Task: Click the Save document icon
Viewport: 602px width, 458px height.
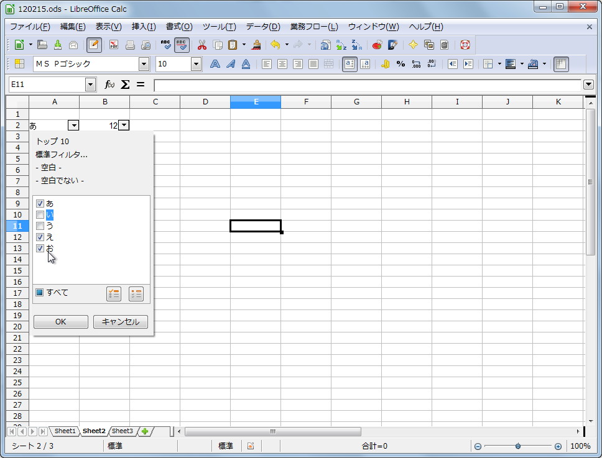Action: coord(58,45)
